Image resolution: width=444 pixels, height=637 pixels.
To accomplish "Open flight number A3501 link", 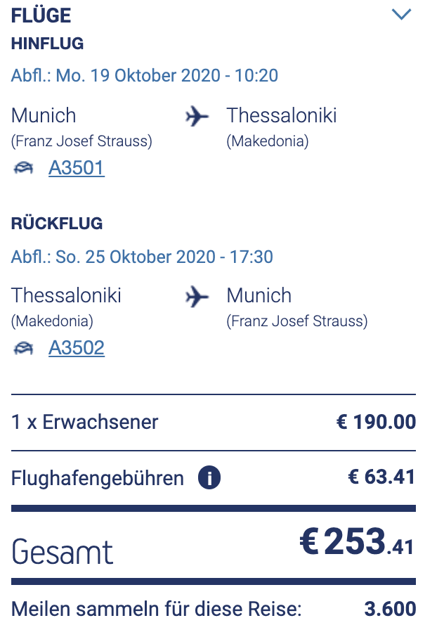I will click(77, 169).
